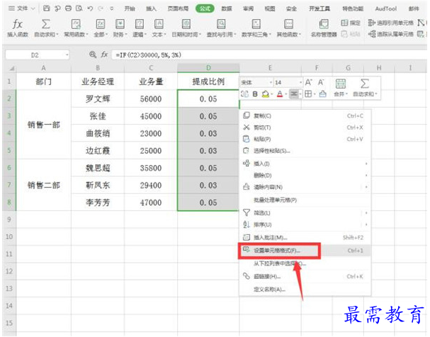Select cell C2 containing 56000

tap(151, 99)
